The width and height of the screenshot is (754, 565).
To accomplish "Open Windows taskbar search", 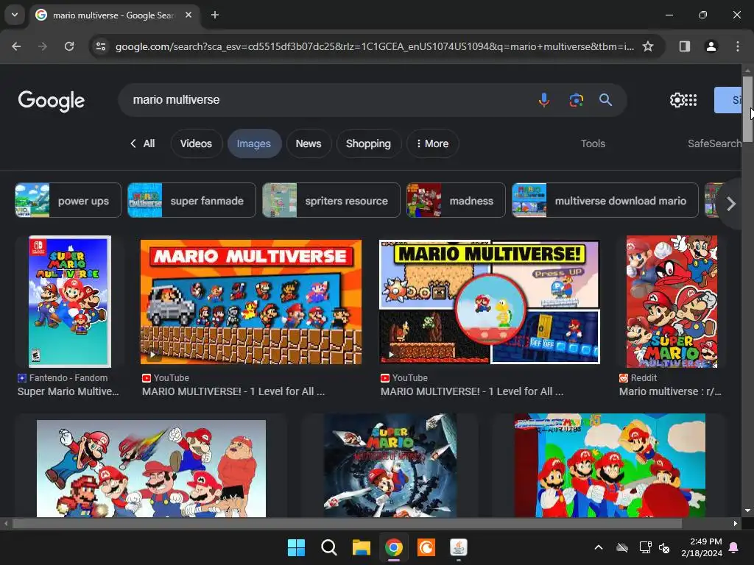I will pos(329,547).
